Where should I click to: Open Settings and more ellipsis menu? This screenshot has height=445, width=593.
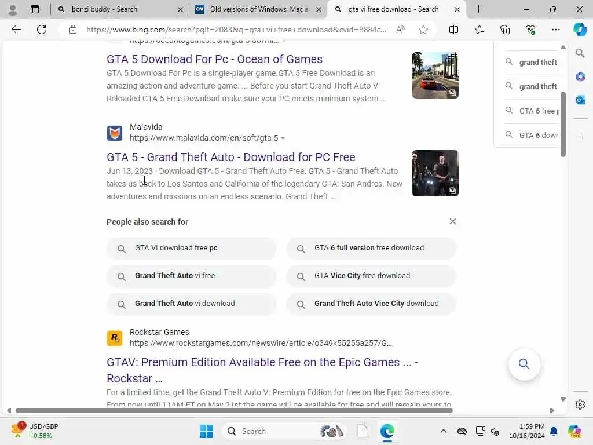[555, 30]
